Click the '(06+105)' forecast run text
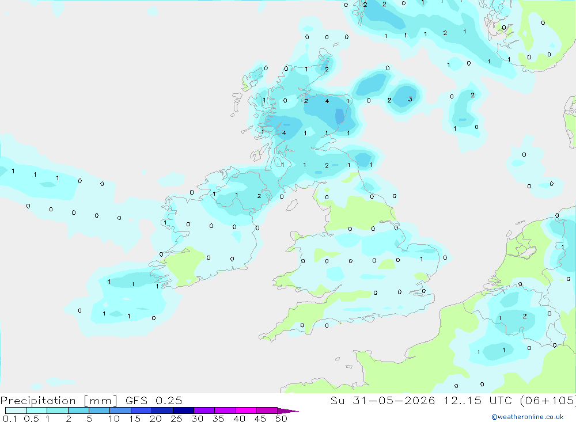Viewport: 576px width, 422px height. [x=548, y=400]
